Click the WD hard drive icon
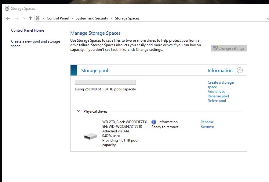The height and width of the screenshot is (182, 269). (91, 136)
